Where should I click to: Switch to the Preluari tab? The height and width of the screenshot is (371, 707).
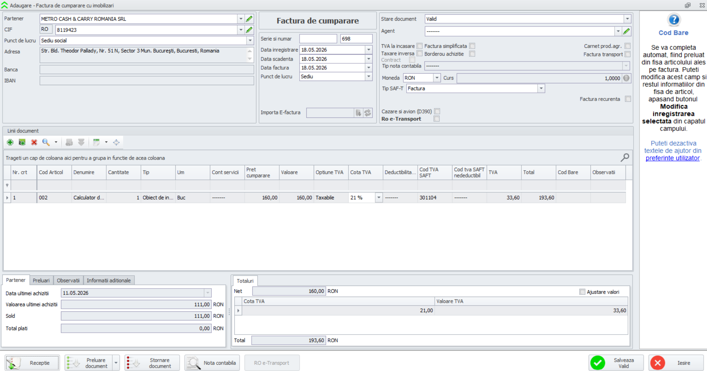(x=41, y=280)
